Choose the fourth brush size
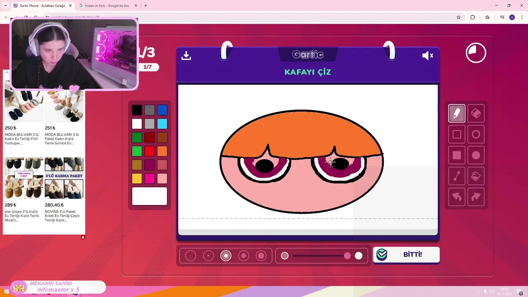528x297 pixels. 243,256
